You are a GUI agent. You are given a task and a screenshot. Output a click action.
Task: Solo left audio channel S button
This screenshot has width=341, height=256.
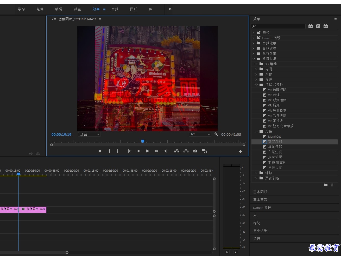click(x=227, y=252)
